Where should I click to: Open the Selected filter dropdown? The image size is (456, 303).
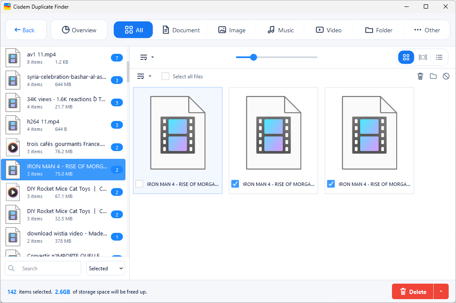(x=106, y=268)
